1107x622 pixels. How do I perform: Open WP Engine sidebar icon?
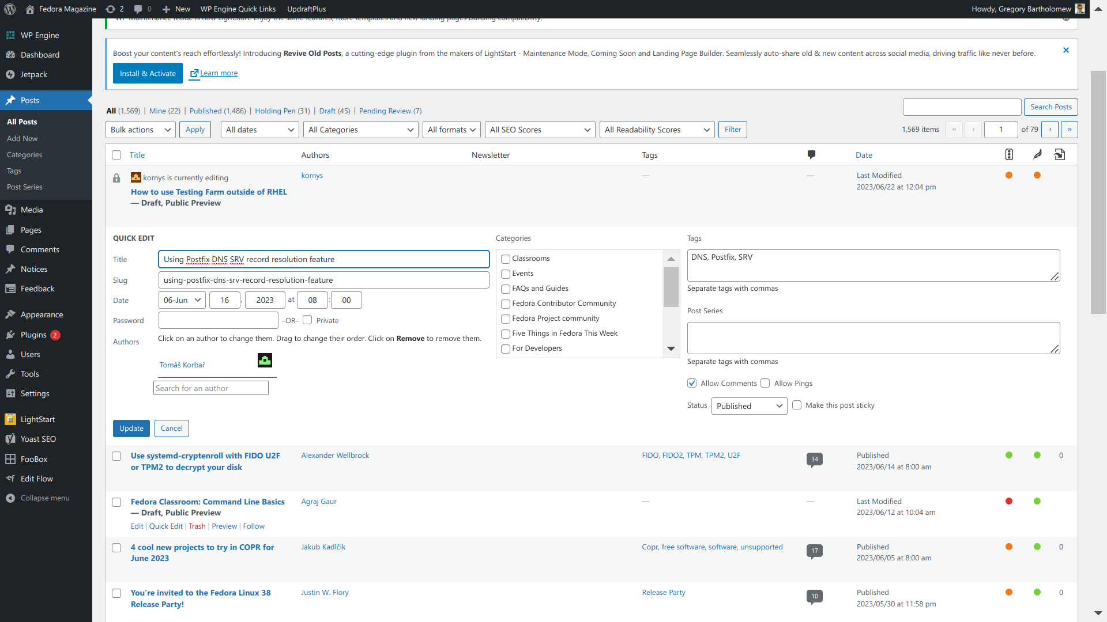click(x=10, y=35)
